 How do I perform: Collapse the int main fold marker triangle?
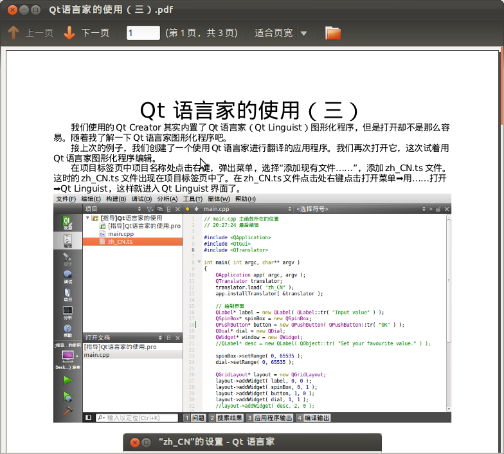point(199,262)
